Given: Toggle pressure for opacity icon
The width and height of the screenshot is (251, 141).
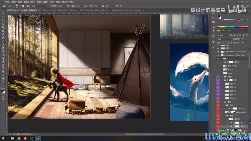Looking at the screenshot, I should tap(68, 6).
